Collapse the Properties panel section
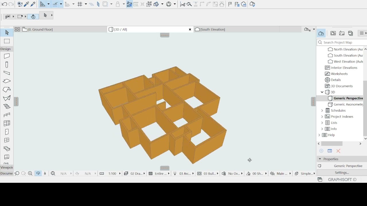This screenshot has height=206, width=367. 320,159
